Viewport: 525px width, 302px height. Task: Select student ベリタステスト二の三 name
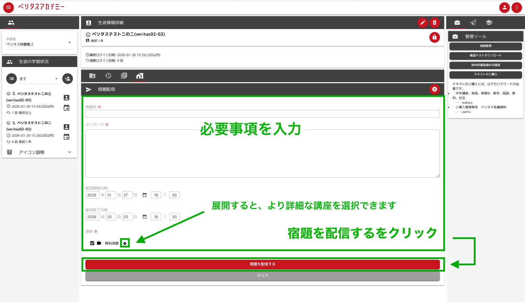[x=29, y=97]
